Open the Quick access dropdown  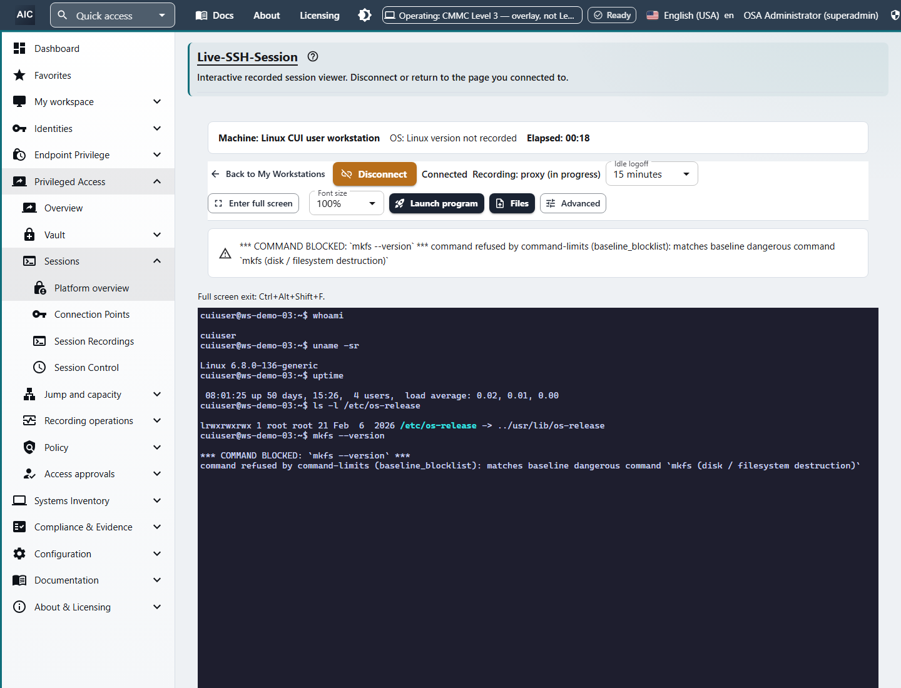[x=113, y=15]
